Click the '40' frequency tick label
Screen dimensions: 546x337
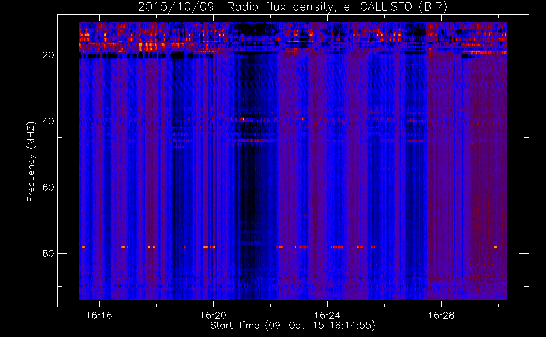[48, 121]
